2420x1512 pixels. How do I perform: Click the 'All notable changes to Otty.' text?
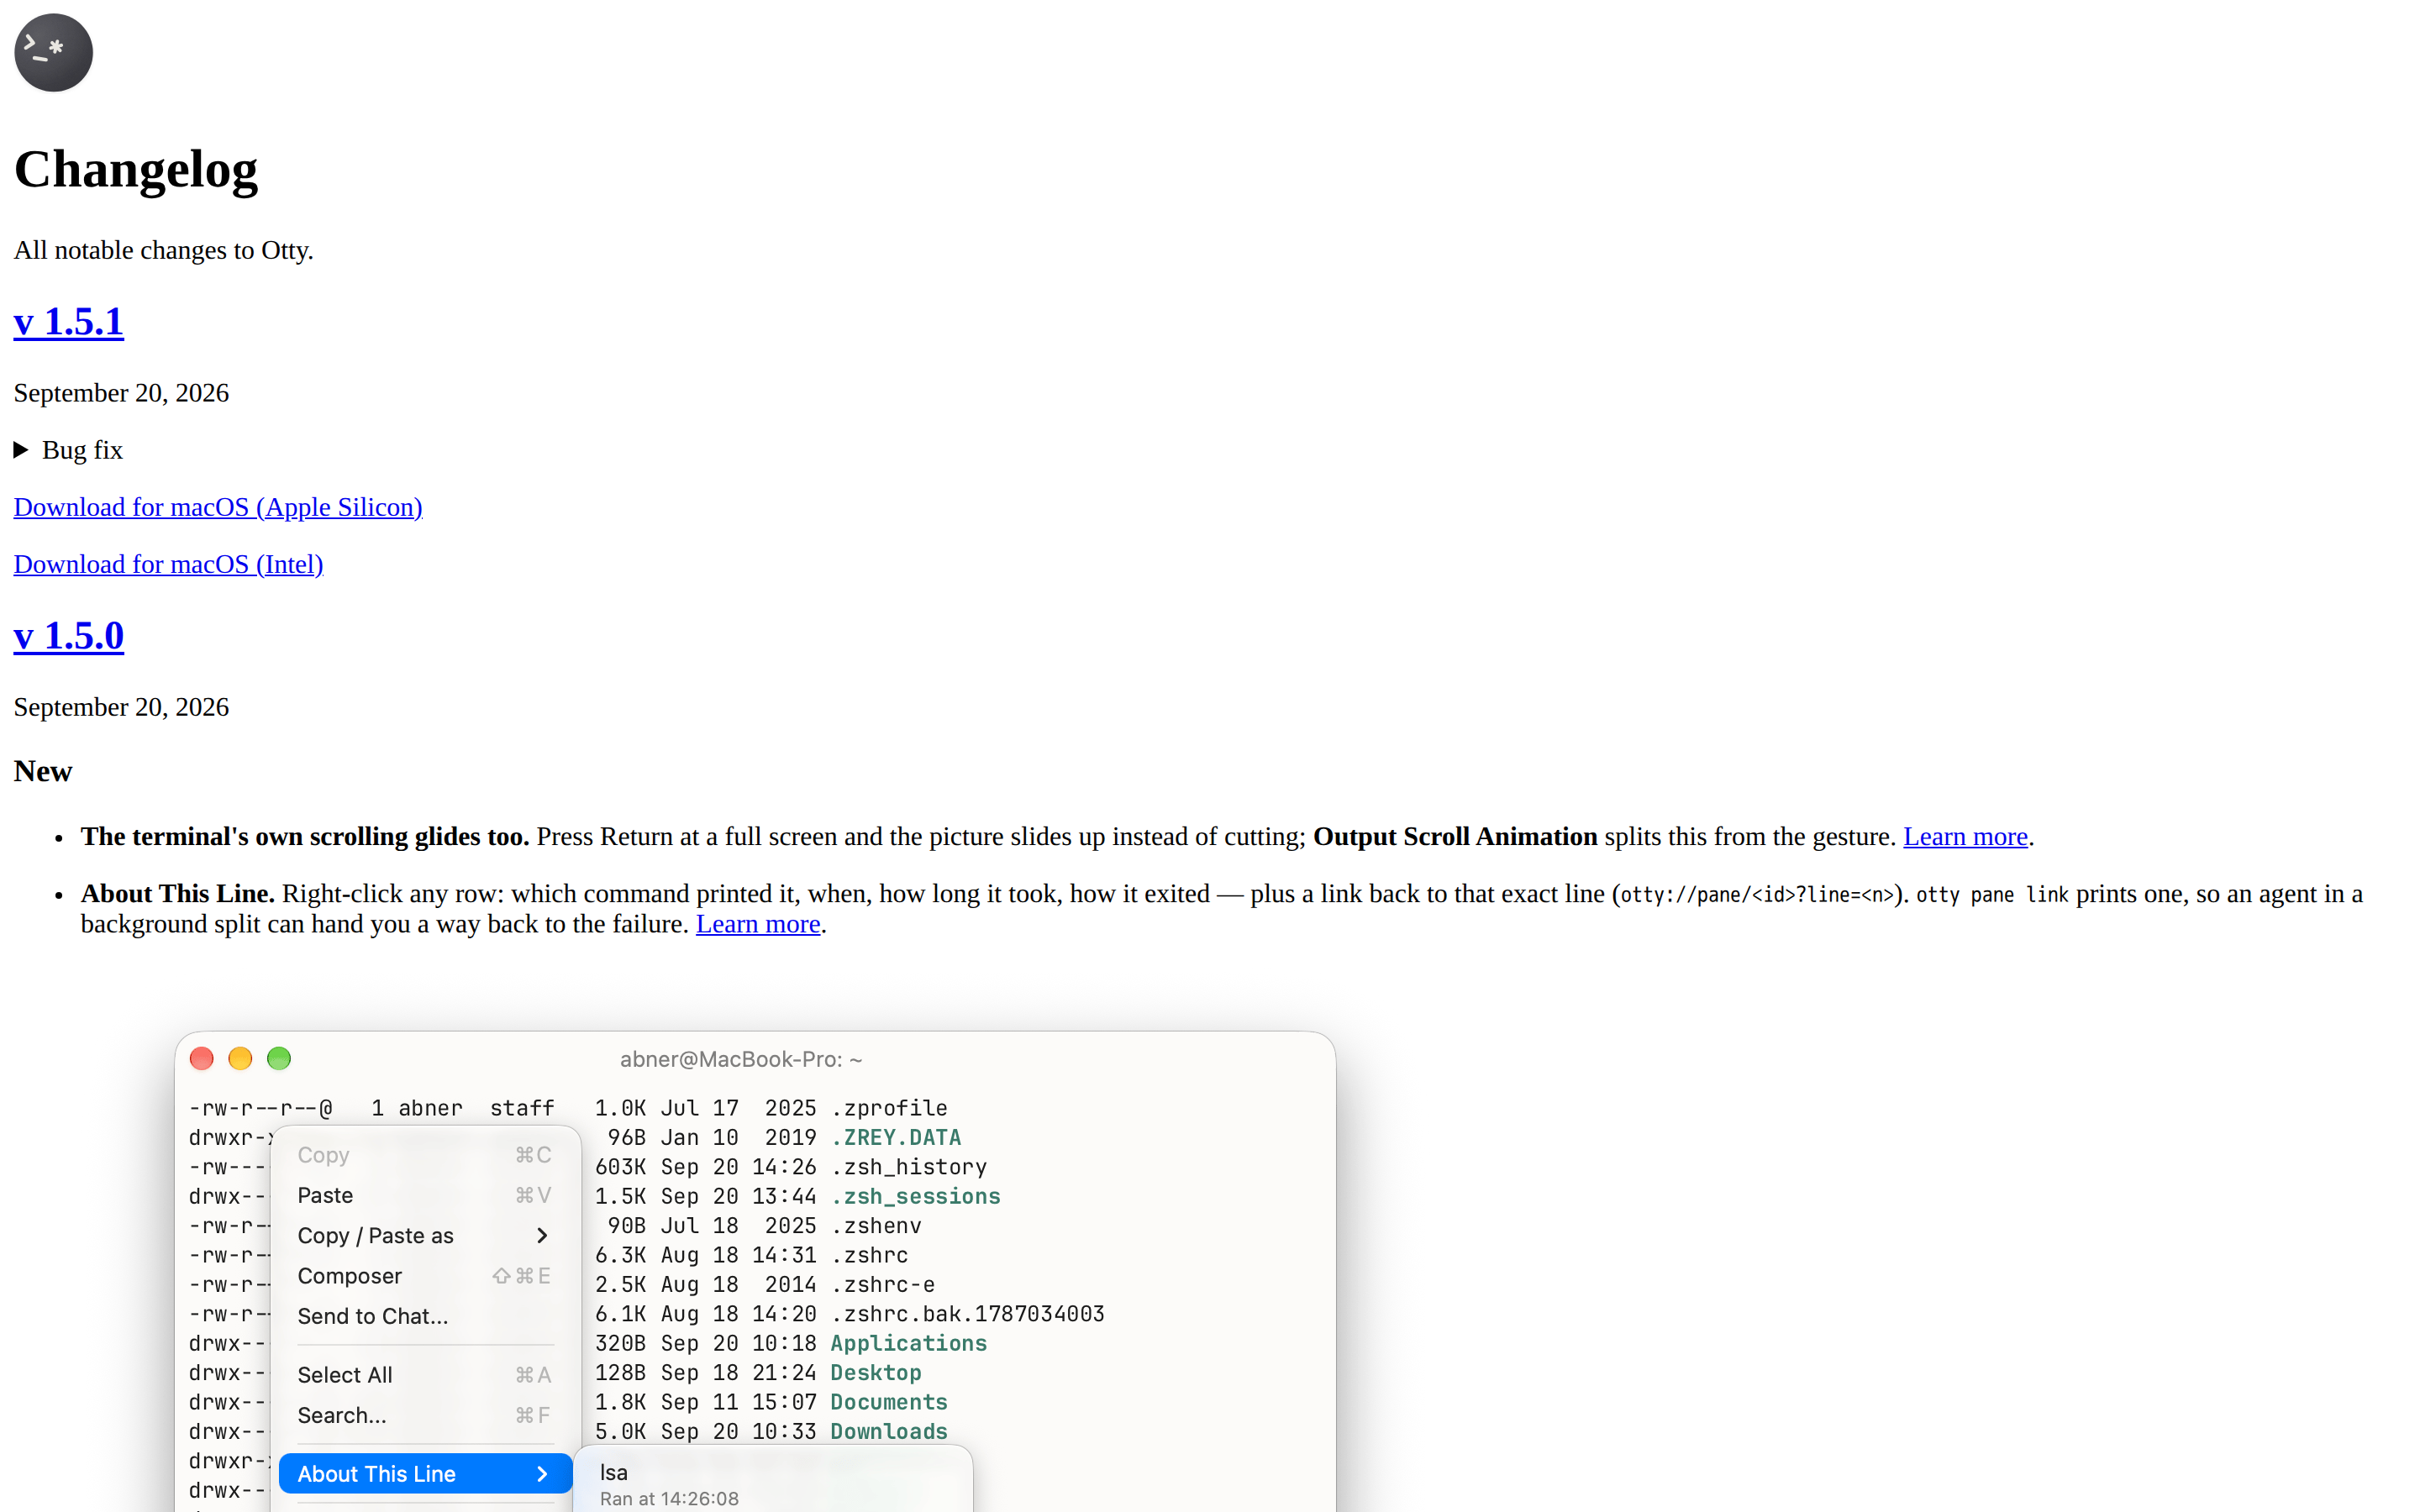pyautogui.click(x=164, y=250)
